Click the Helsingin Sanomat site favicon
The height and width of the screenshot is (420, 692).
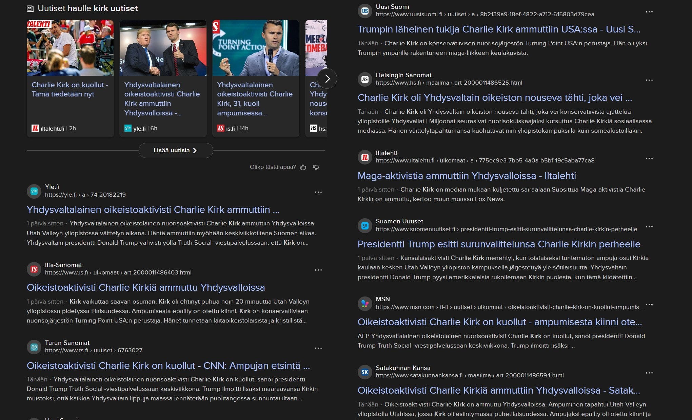click(365, 79)
